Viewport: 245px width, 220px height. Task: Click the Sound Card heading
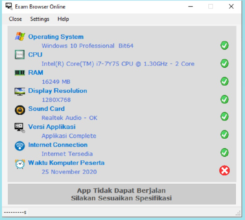(46, 109)
